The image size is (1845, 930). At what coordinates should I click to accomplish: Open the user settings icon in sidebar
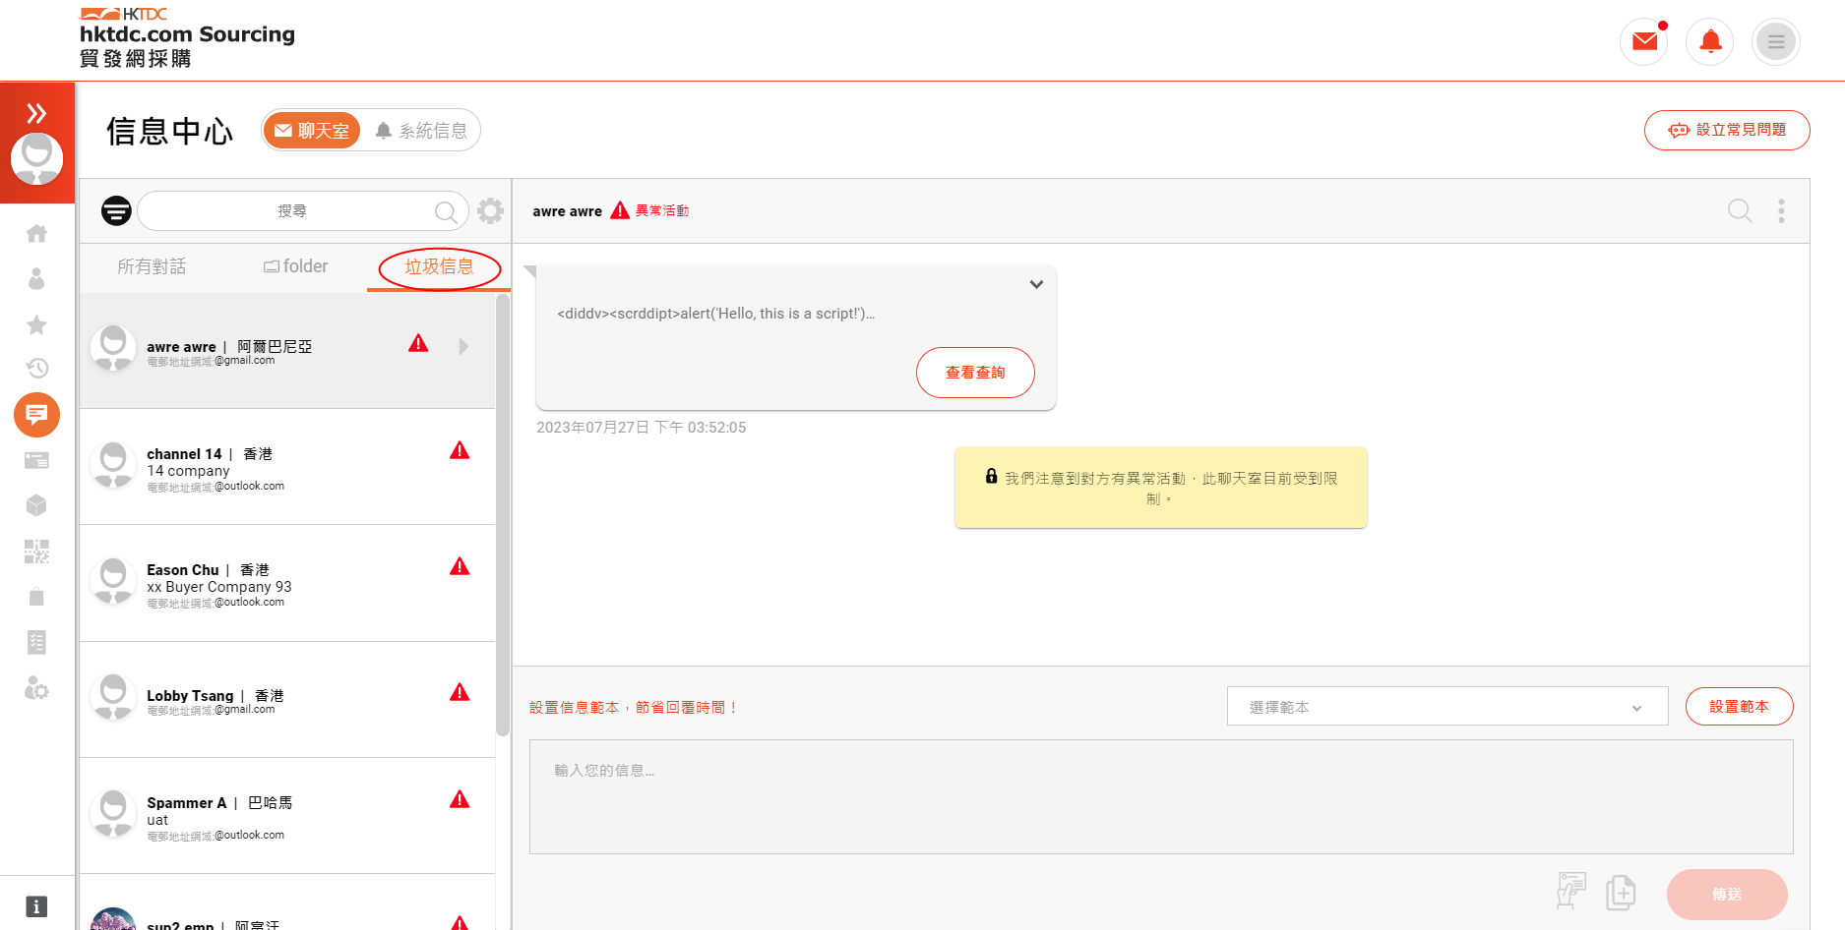click(x=36, y=688)
